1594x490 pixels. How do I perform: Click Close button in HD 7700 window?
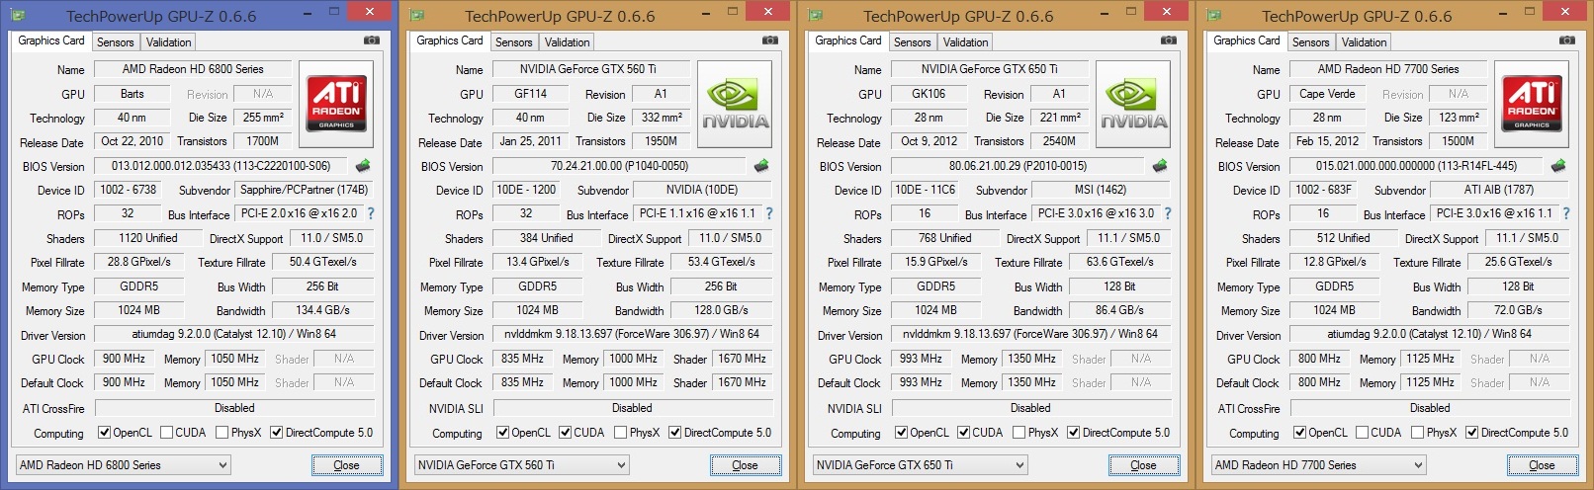(x=1542, y=464)
